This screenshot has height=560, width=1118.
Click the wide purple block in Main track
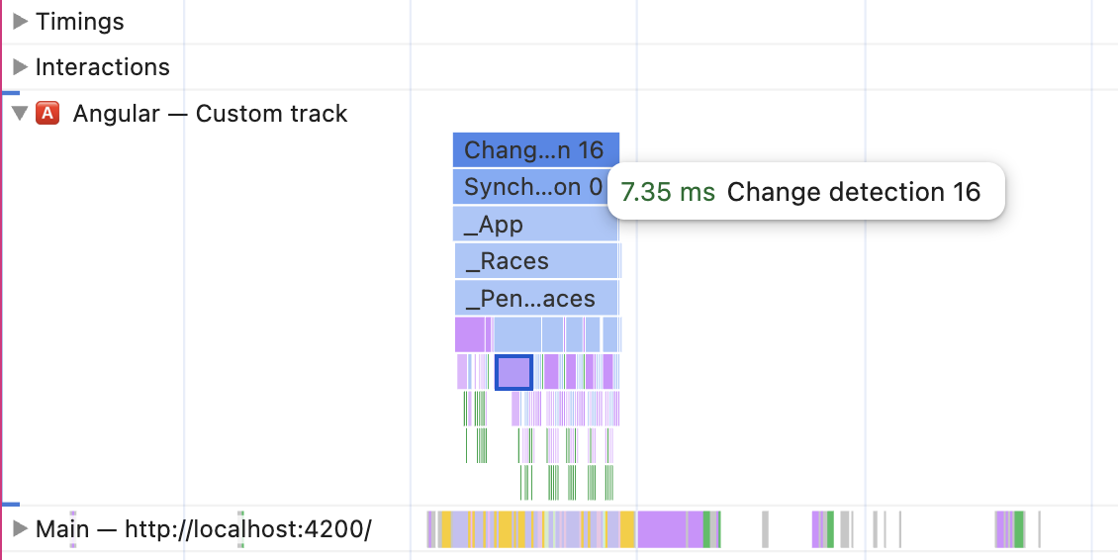point(669,529)
